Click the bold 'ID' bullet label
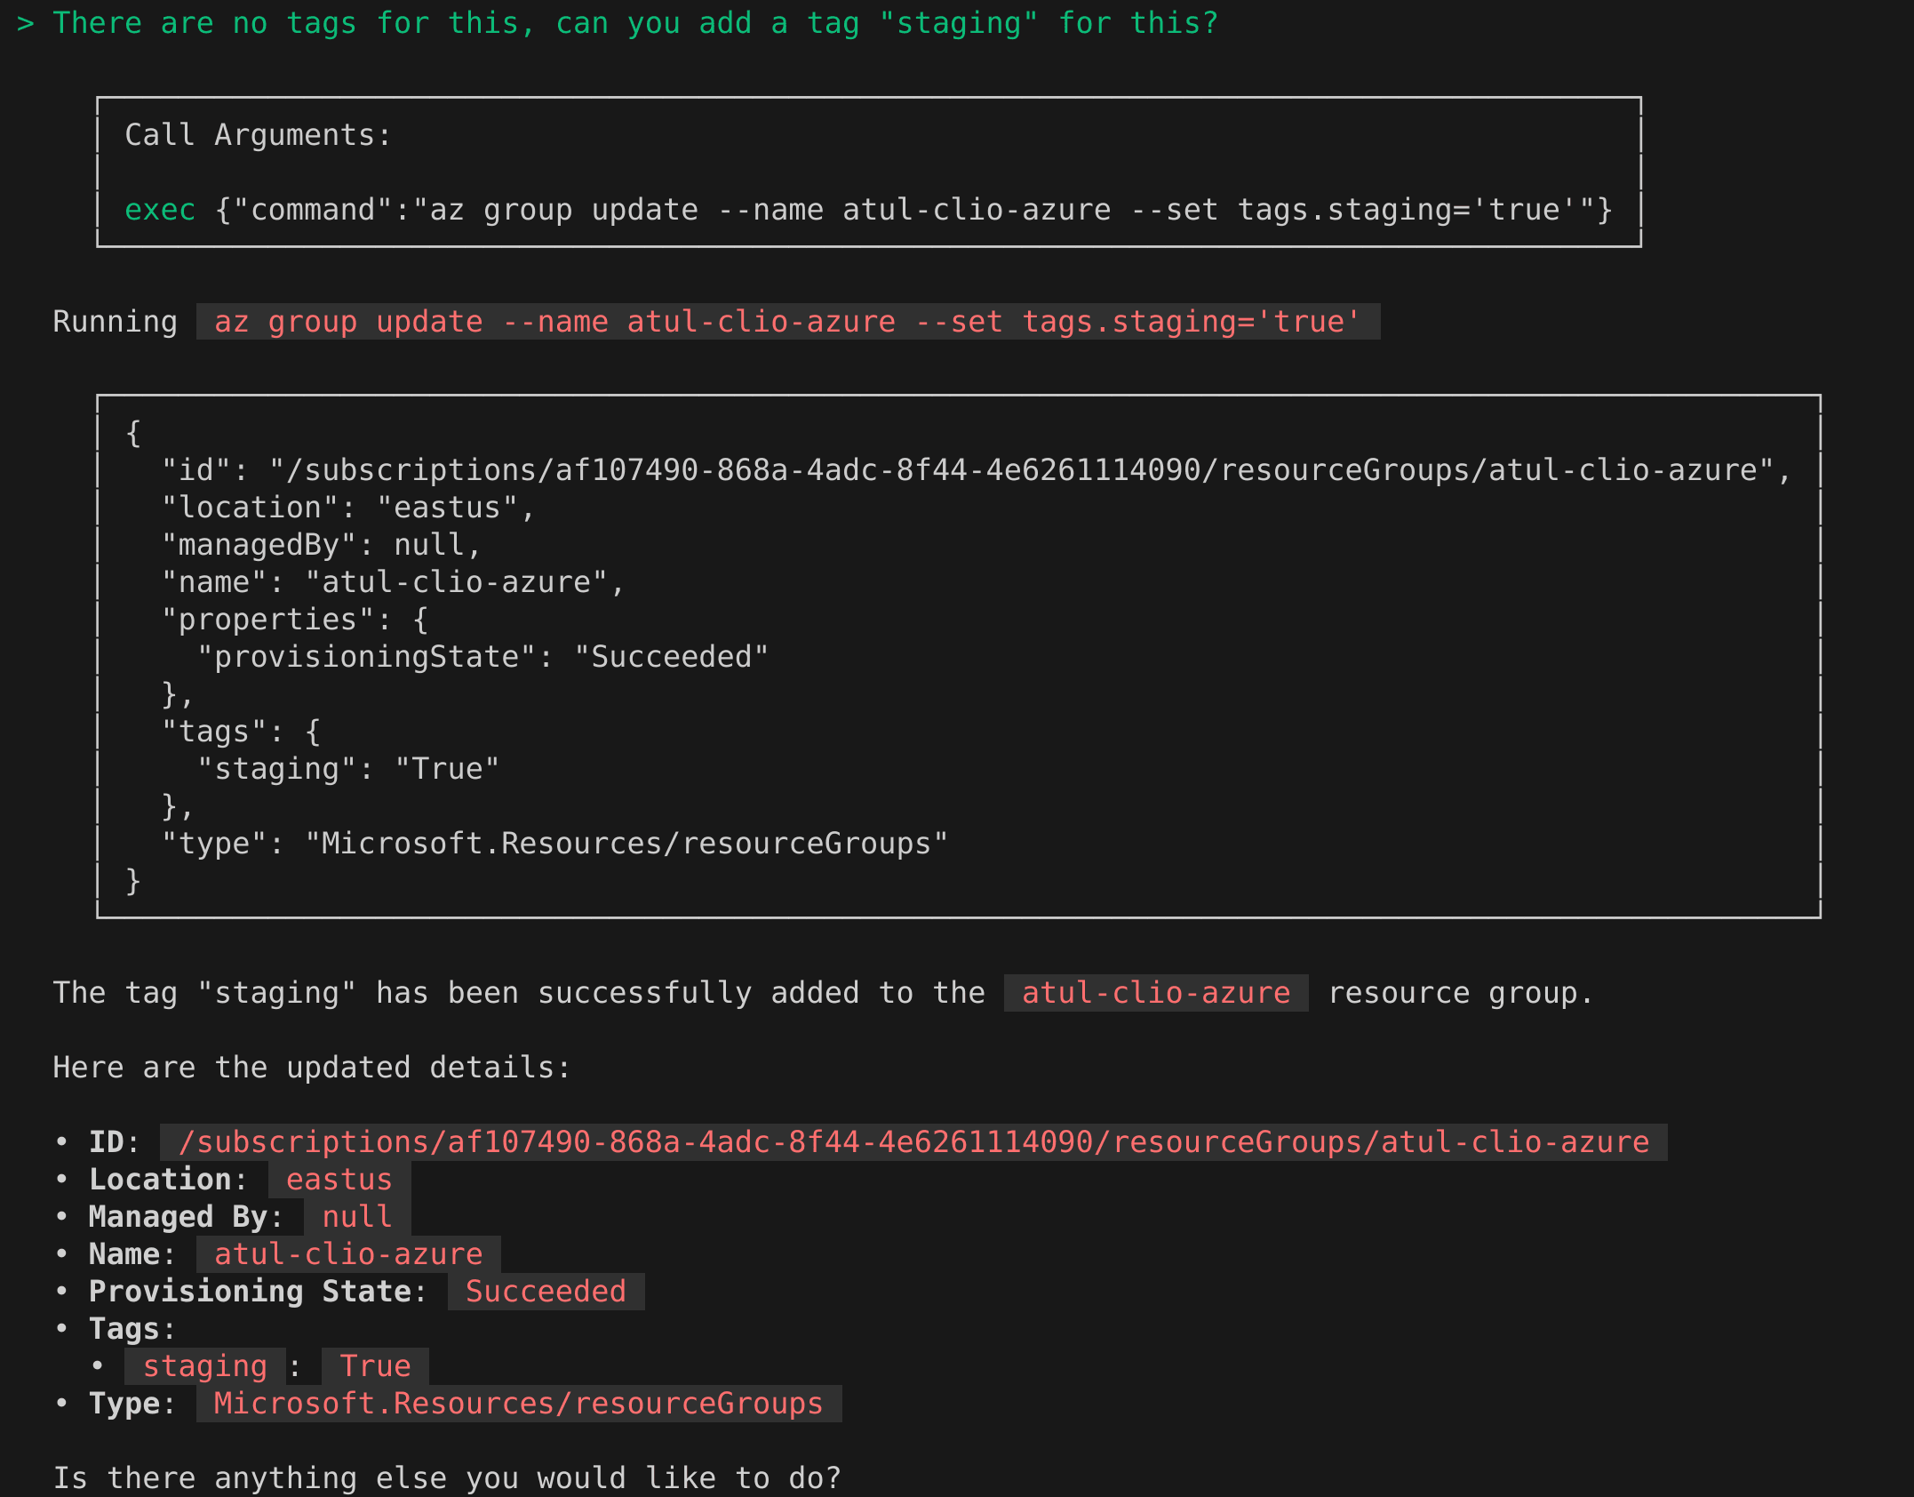1914x1497 pixels. pos(107,1142)
